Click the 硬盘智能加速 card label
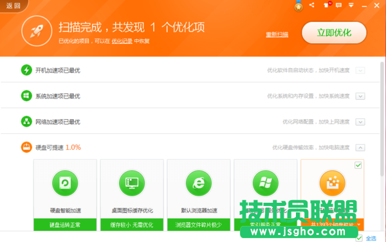Viewport: 386px width, 242px height. [65, 210]
